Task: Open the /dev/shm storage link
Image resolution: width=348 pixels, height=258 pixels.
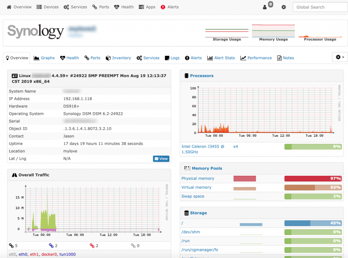Action: (x=191, y=232)
